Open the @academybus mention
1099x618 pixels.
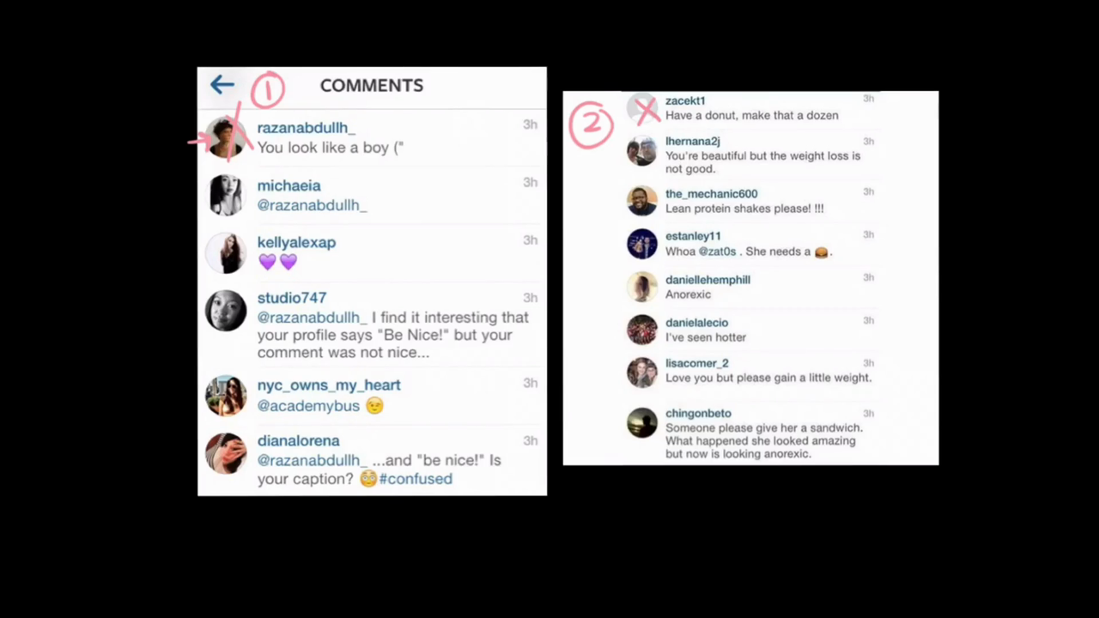pyautogui.click(x=308, y=406)
